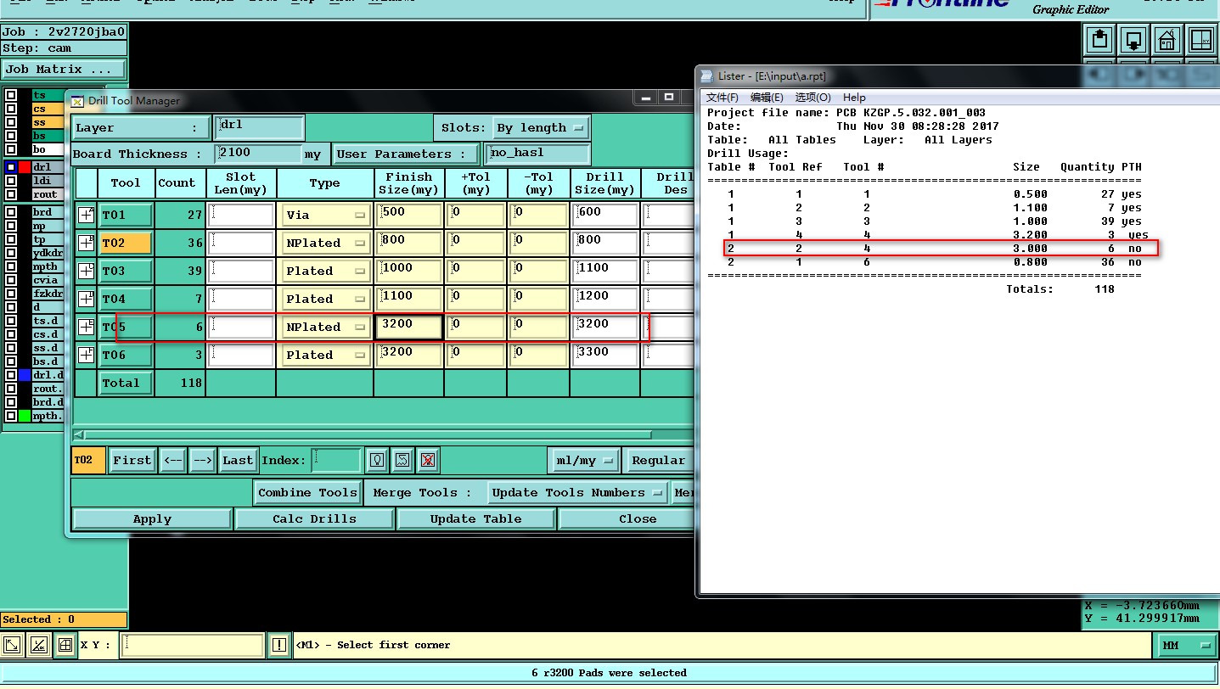This screenshot has width=1220, height=689.
Task: Click the Job Matrix button
Action: pyautogui.click(x=64, y=70)
